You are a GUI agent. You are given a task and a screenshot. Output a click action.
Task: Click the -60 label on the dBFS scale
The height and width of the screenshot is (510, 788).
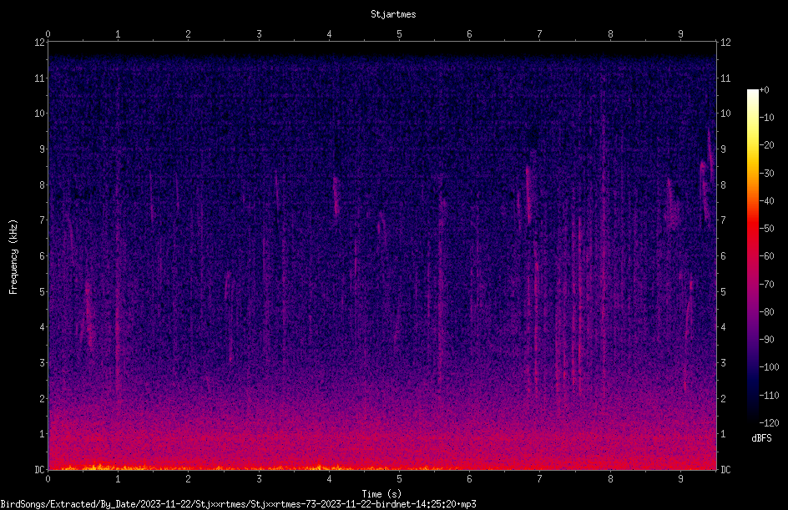766,256
